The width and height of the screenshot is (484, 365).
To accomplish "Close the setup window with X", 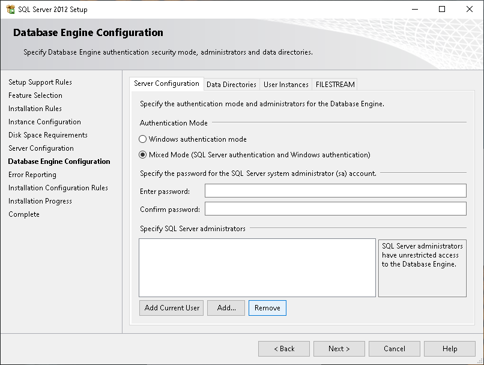I will pos(470,9).
